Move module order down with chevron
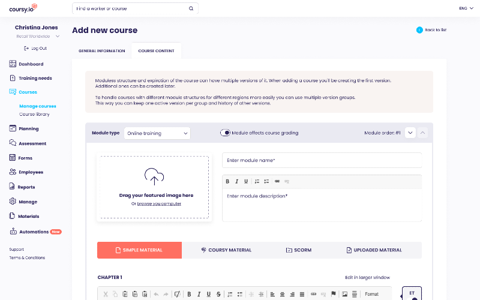Image resolution: width=480 pixels, height=300 pixels. pyautogui.click(x=410, y=133)
